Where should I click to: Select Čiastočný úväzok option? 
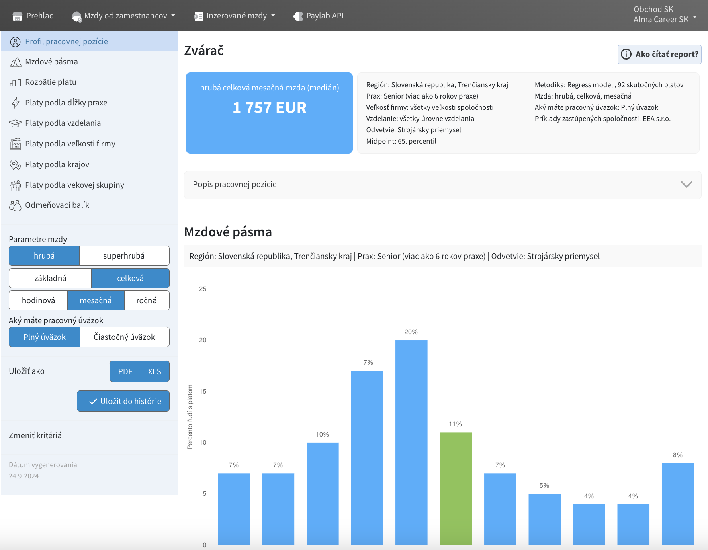[x=125, y=337]
